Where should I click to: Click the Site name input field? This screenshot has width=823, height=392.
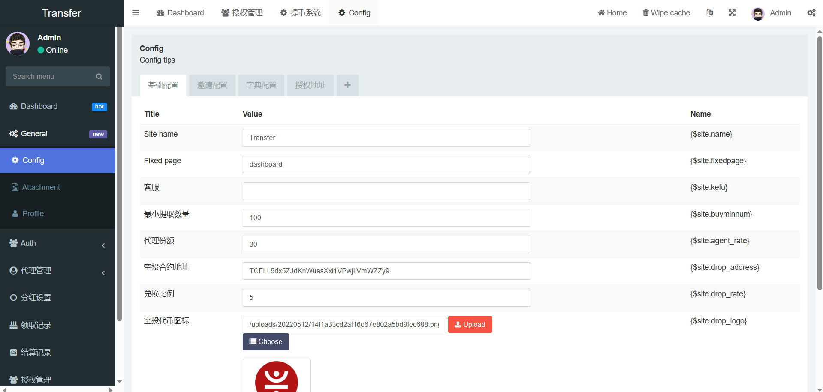tap(386, 138)
